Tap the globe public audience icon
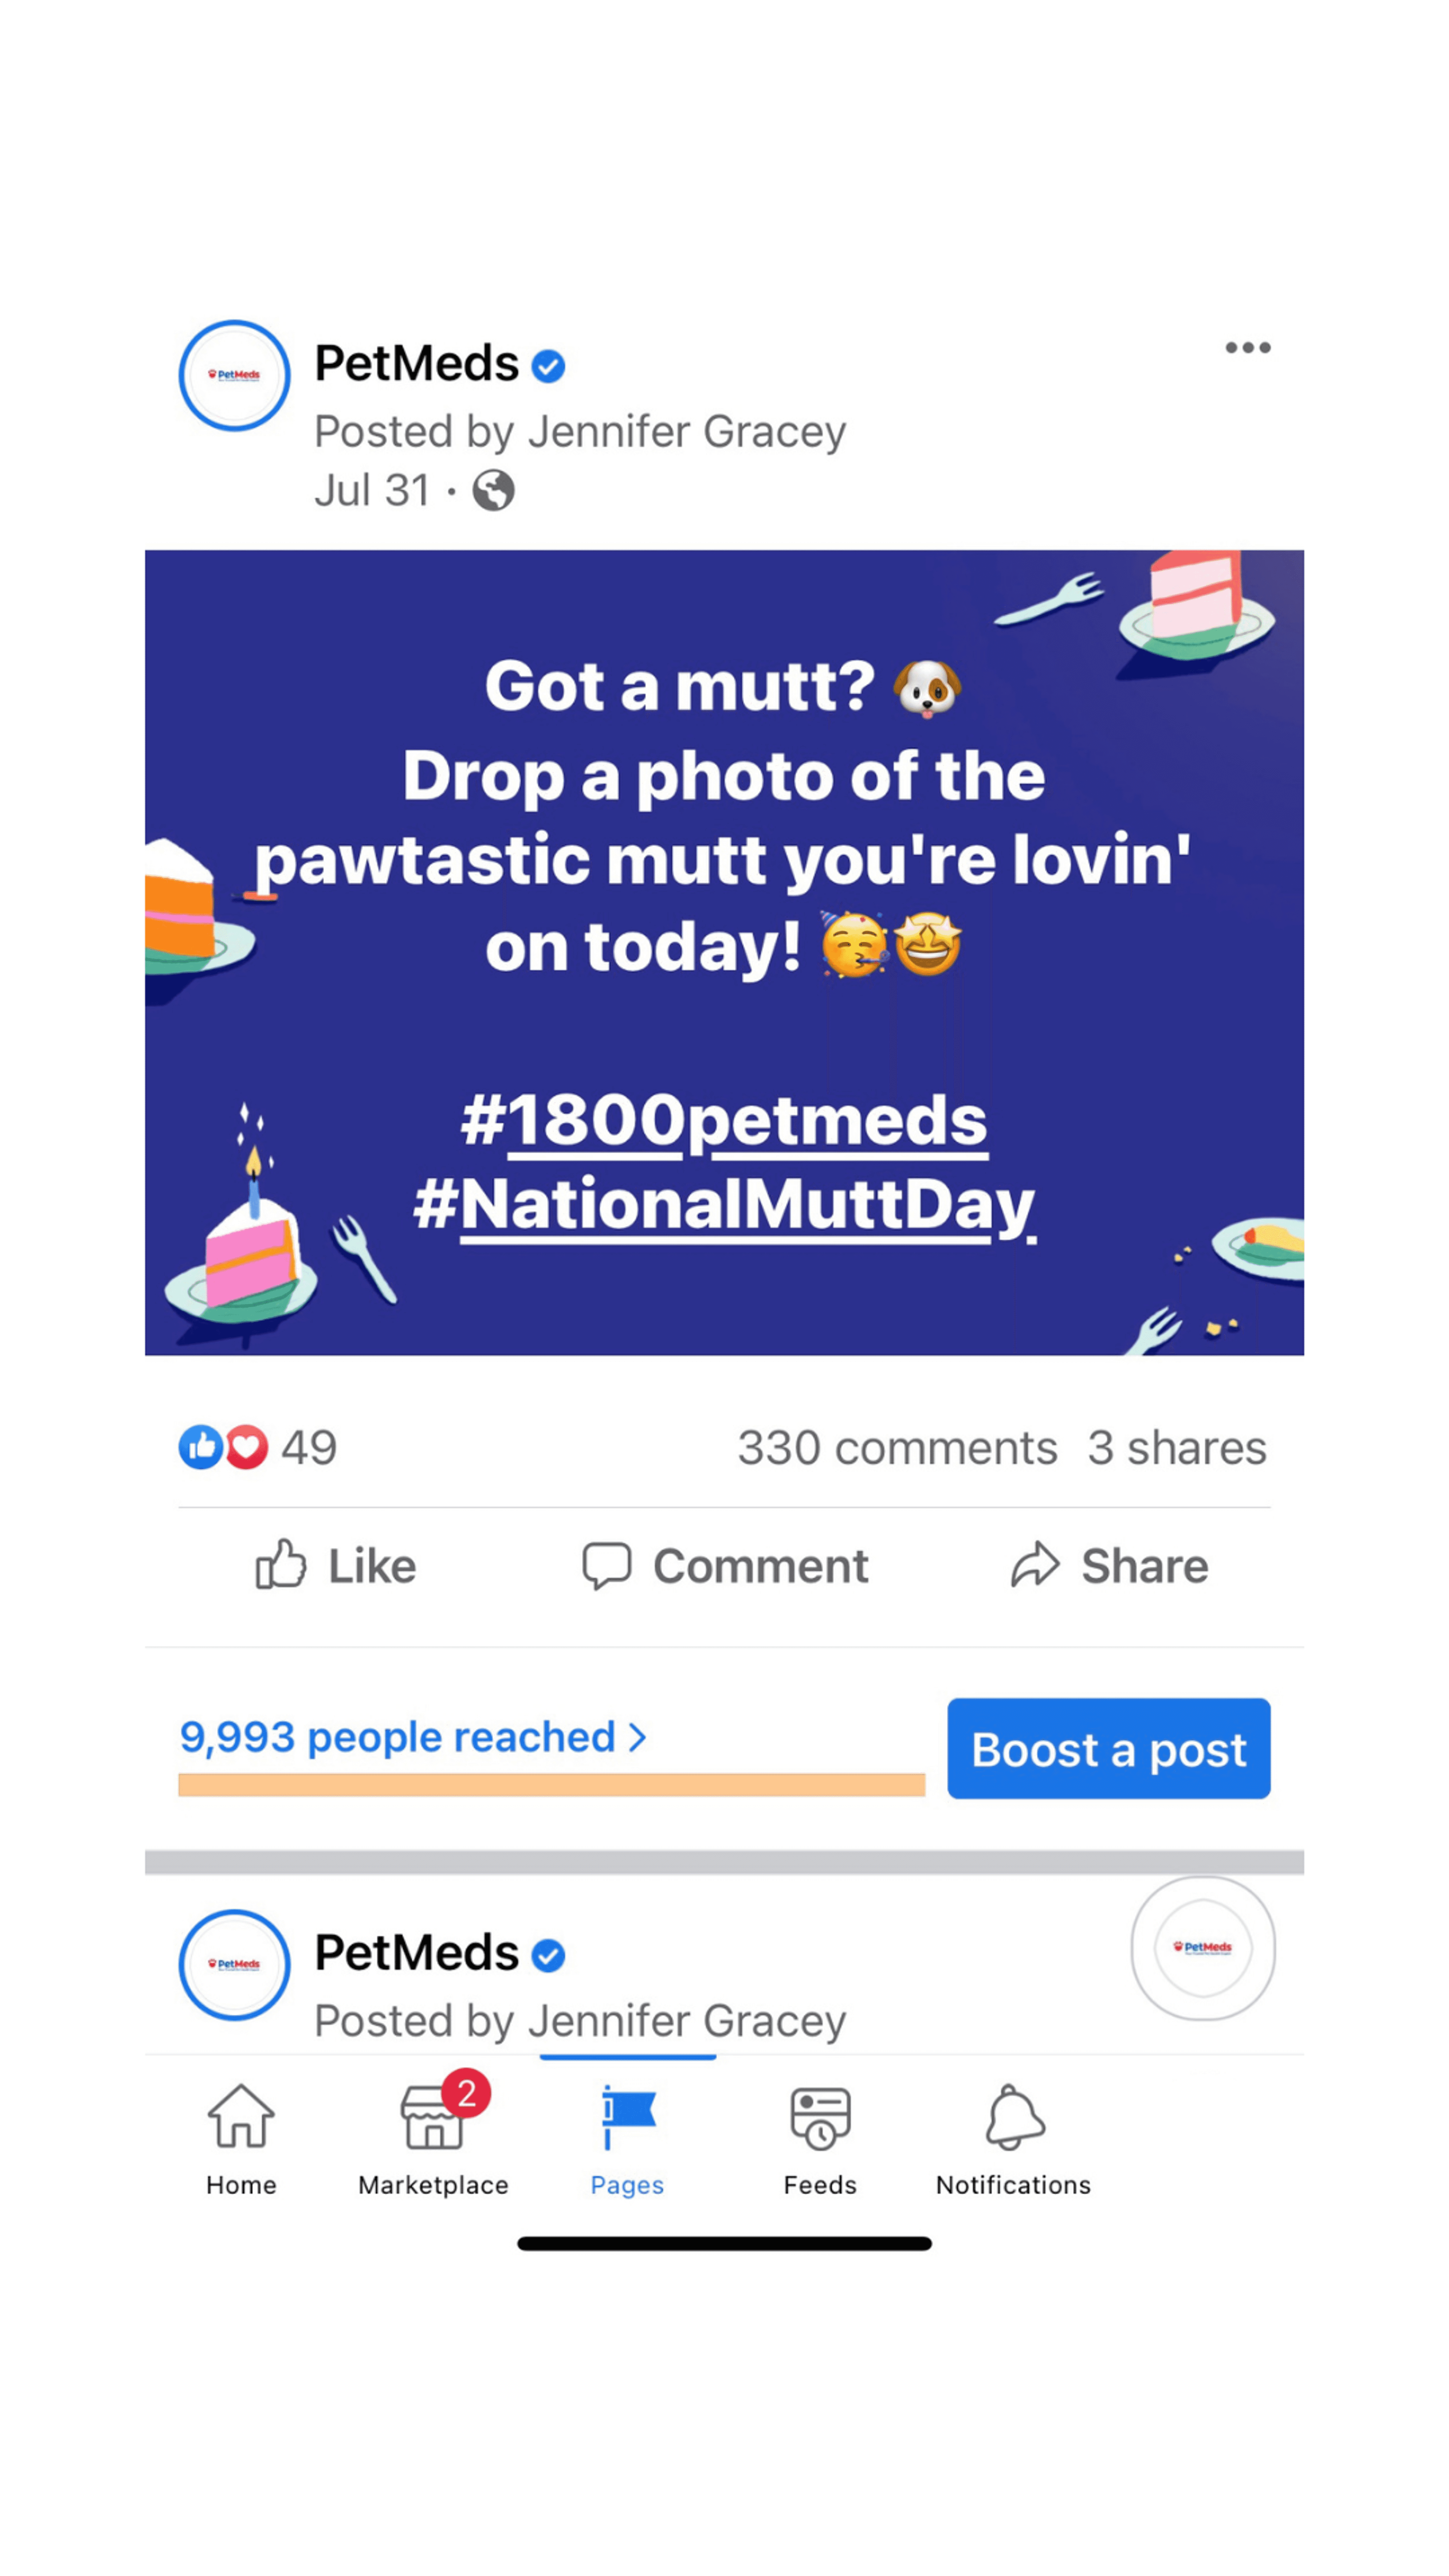This screenshot has width=1449, height=2576. click(493, 491)
